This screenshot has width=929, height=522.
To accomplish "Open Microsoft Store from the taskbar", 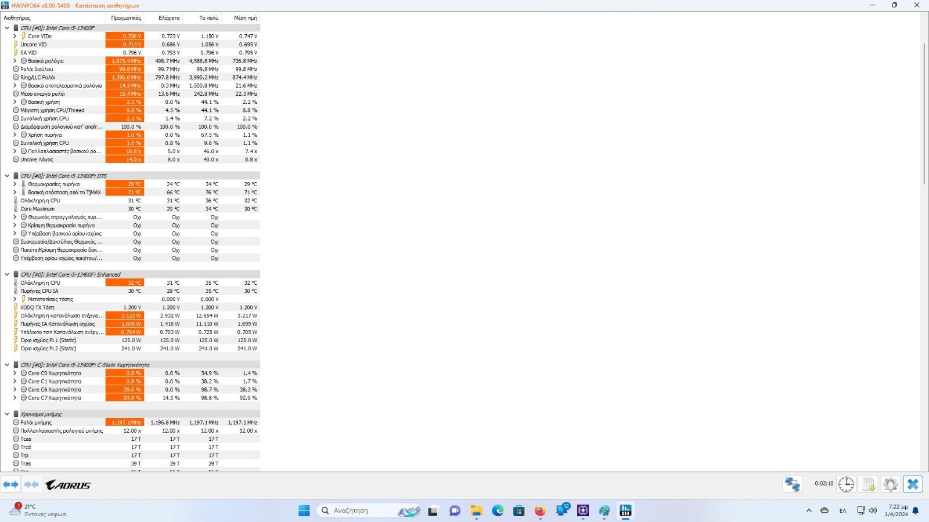I will pyautogui.click(x=519, y=510).
